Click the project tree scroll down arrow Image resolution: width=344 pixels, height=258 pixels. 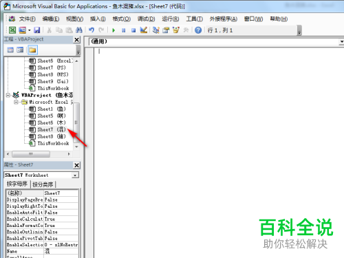tap(76, 147)
